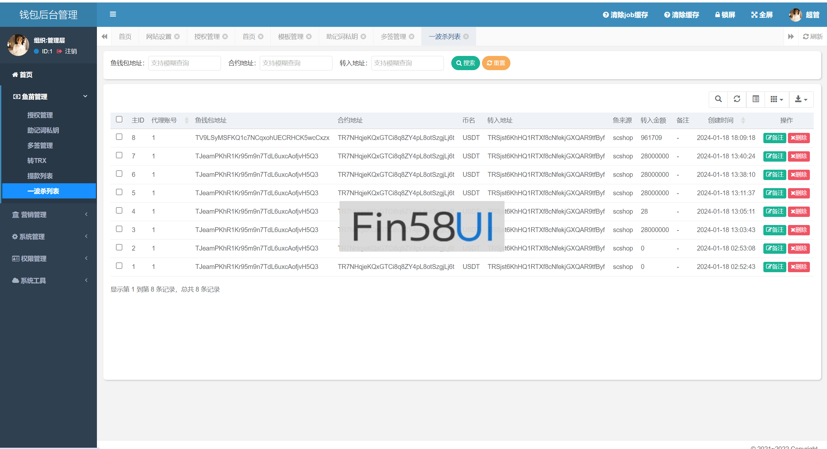
Task: Click the green 搜索 button
Action: (465, 63)
